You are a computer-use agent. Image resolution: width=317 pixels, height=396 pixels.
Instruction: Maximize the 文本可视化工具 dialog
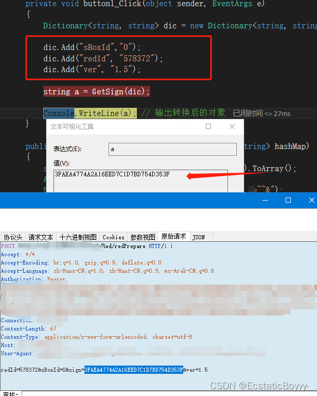click(208, 126)
